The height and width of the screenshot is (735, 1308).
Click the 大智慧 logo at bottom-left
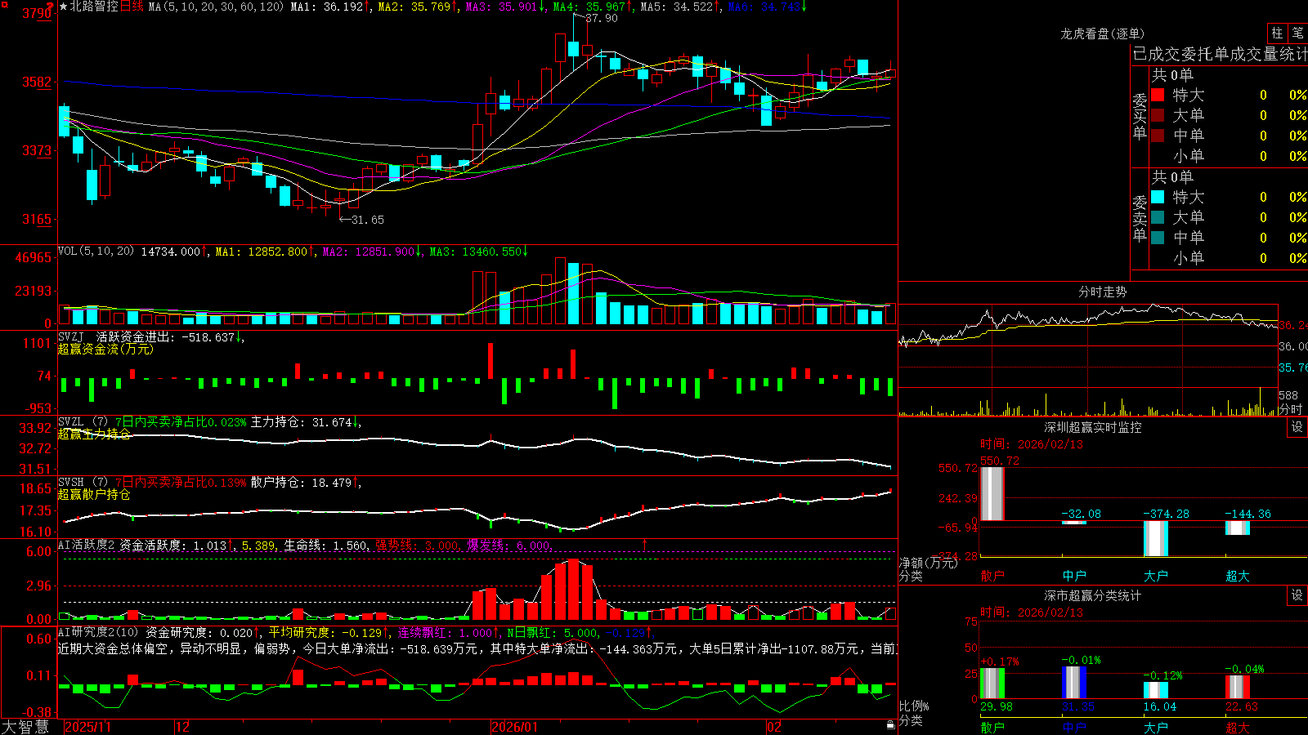[x=25, y=727]
